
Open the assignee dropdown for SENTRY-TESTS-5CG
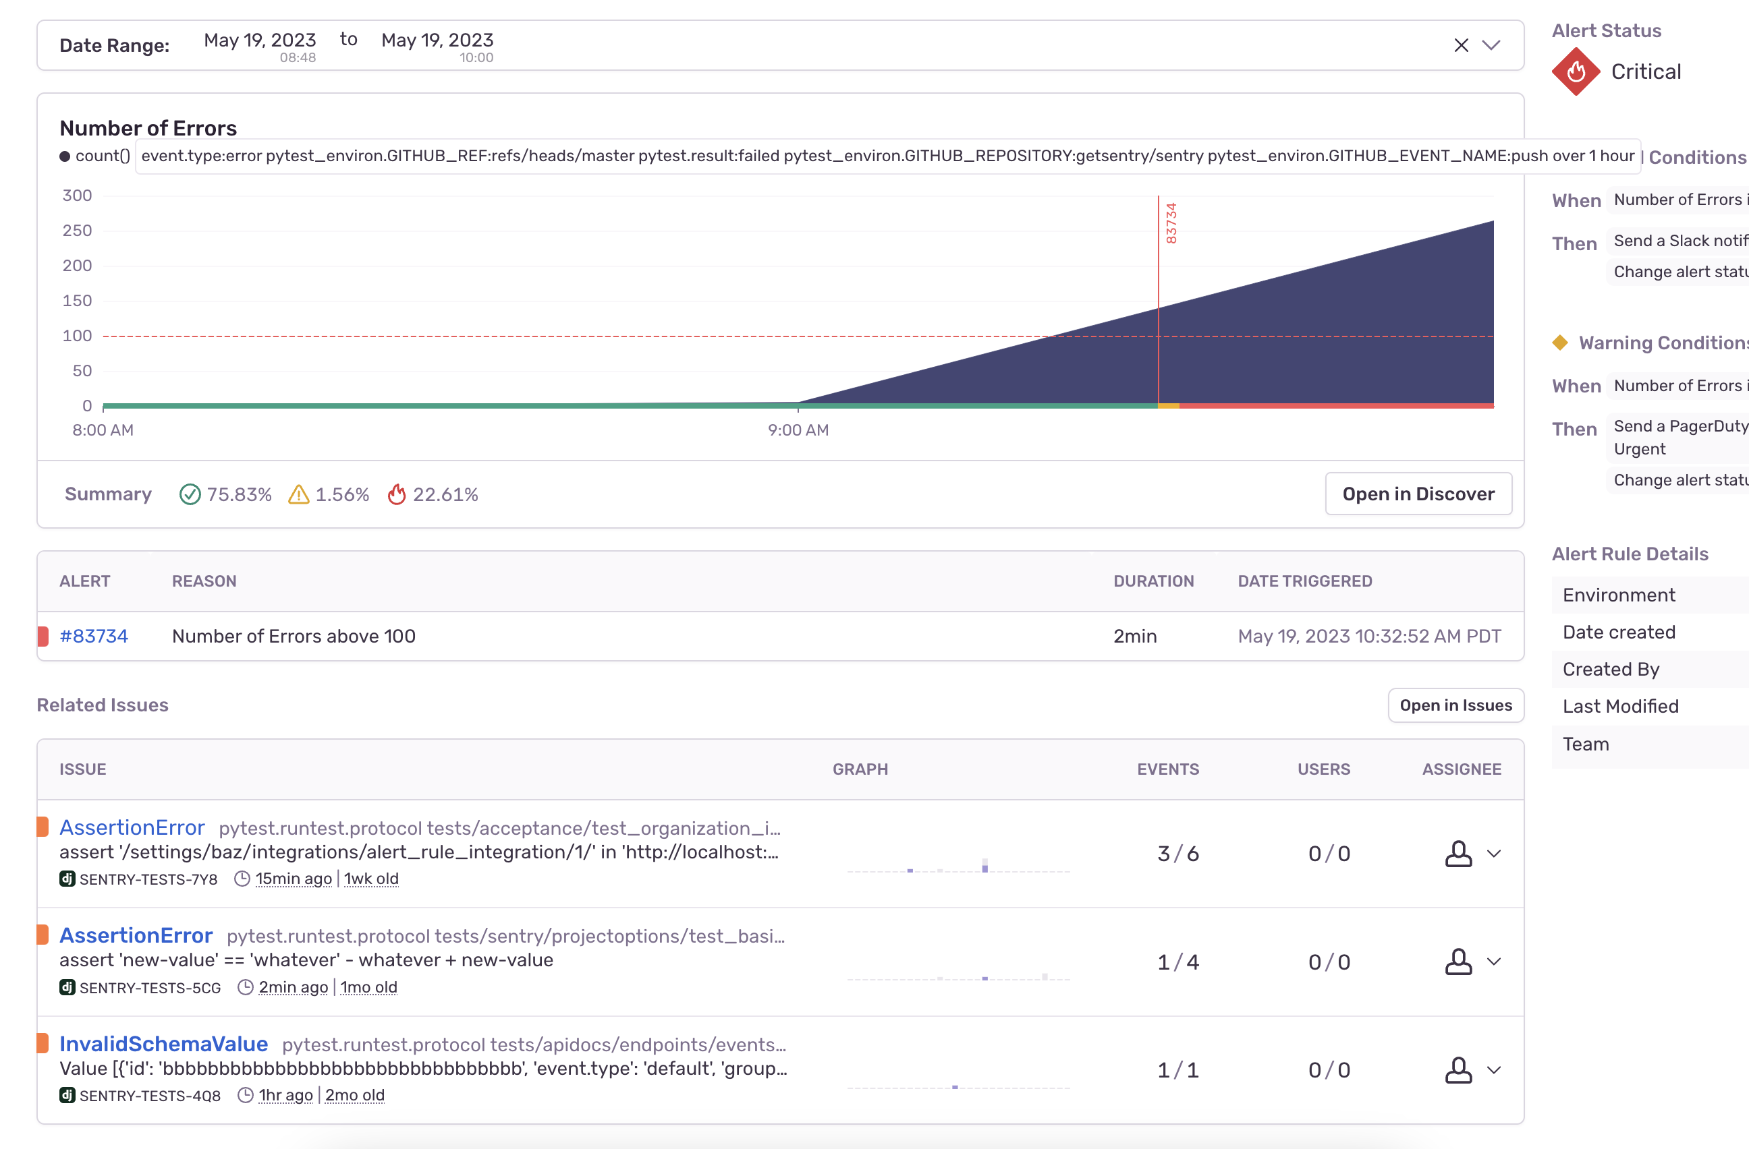tap(1495, 962)
